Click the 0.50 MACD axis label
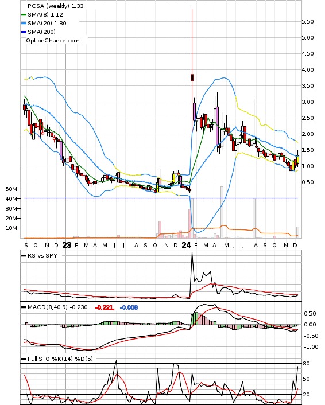Image resolution: width=325 pixels, height=405 pixels. (309, 314)
